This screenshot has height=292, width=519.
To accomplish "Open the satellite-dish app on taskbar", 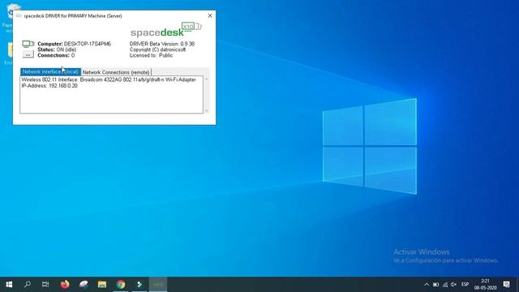I will (84, 285).
